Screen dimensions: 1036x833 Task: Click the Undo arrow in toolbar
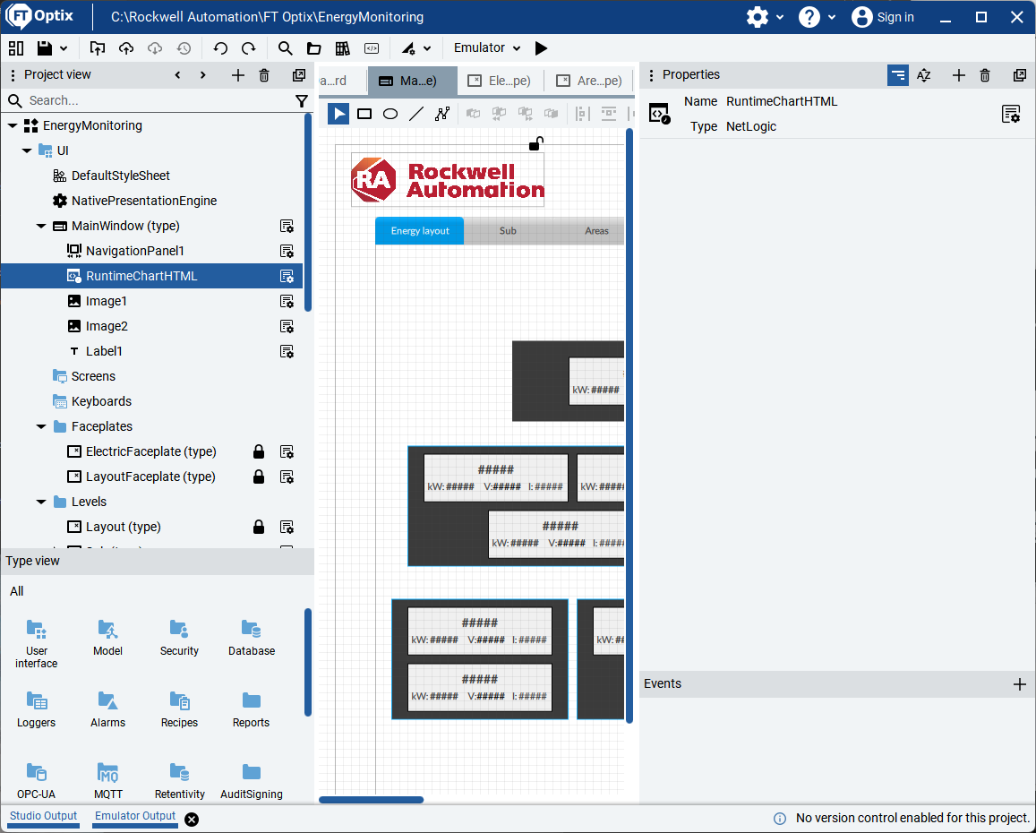(x=220, y=48)
